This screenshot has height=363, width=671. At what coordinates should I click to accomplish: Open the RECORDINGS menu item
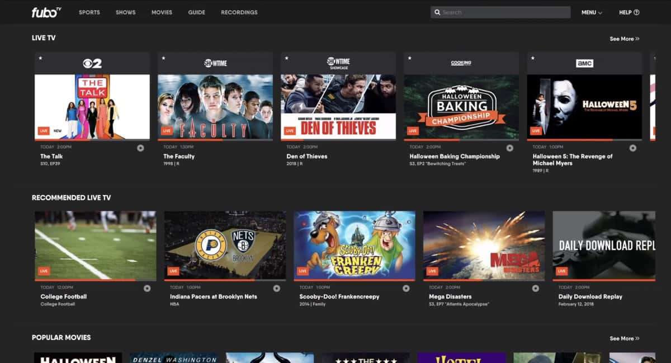[239, 12]
